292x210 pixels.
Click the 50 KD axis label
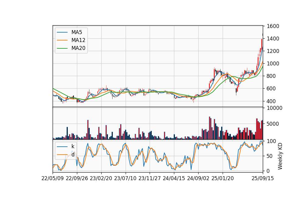point(270,156)
